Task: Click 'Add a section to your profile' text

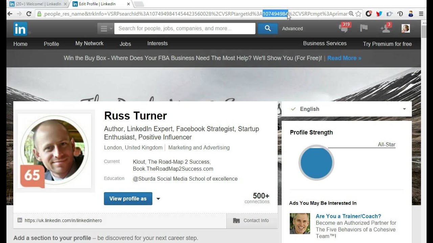Action: 52,238
